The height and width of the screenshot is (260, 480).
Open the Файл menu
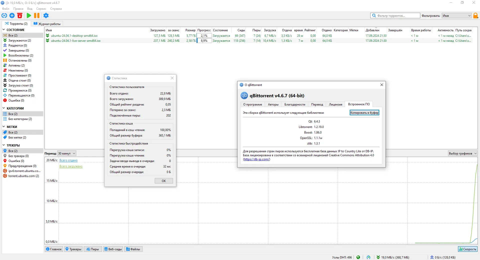pyautogui.click(x=6, y=9)
